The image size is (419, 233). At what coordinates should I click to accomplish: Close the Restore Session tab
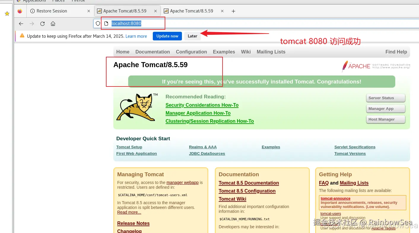click(89, 11)
